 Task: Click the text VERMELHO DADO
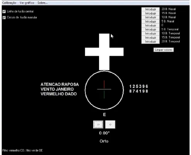59,94
